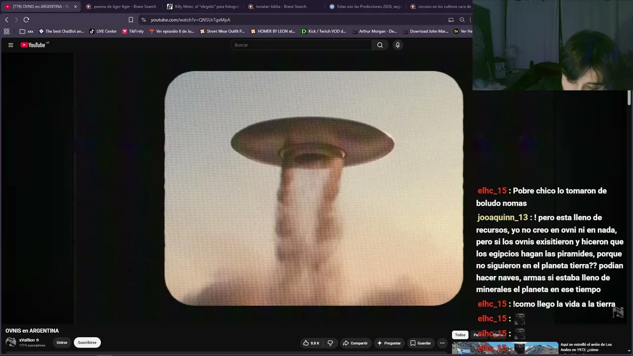Switch to the Billy Meier tab

click(x=203, y=6)
